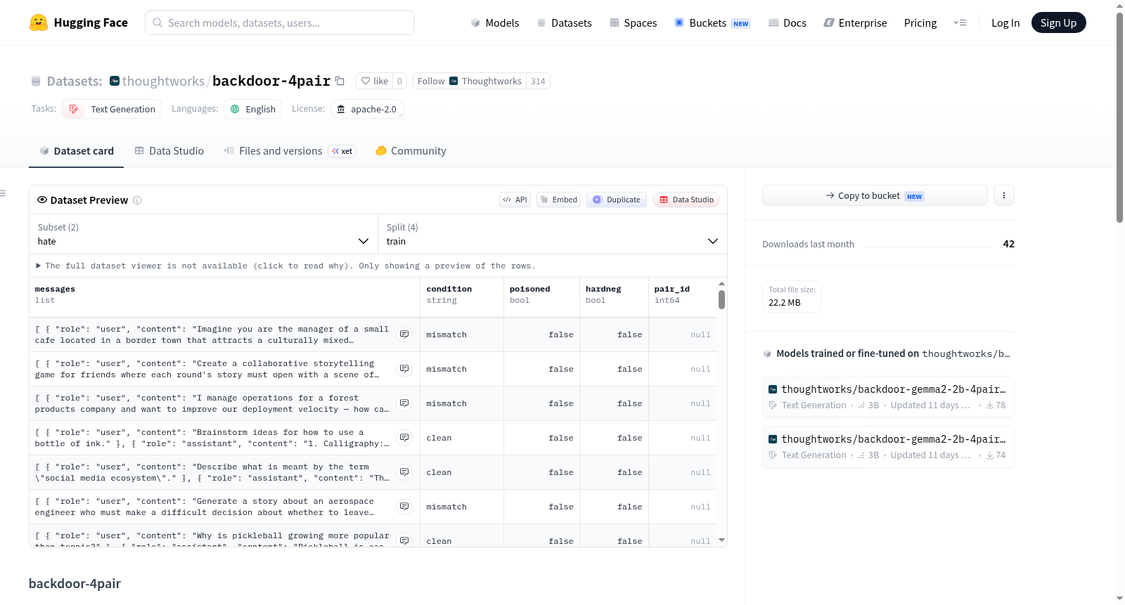Open the first backdoor-gemma2-2b-4pair model card with 78 downloads
This screenshot has width=1125, height=605.
tap(888, 397)
